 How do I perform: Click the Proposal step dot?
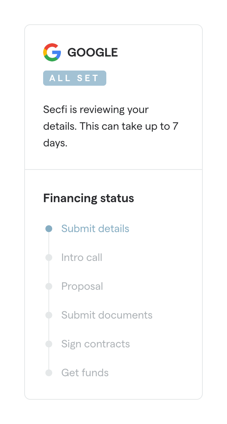click(49, 286)
